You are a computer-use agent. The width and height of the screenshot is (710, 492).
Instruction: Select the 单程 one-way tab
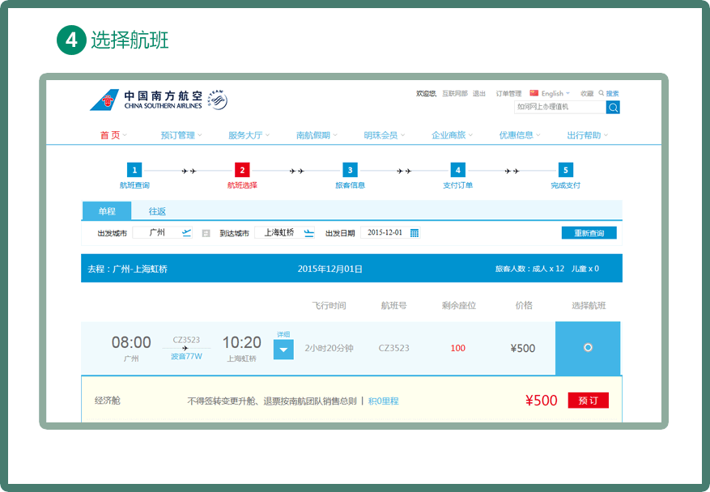[x=107, y=211]
